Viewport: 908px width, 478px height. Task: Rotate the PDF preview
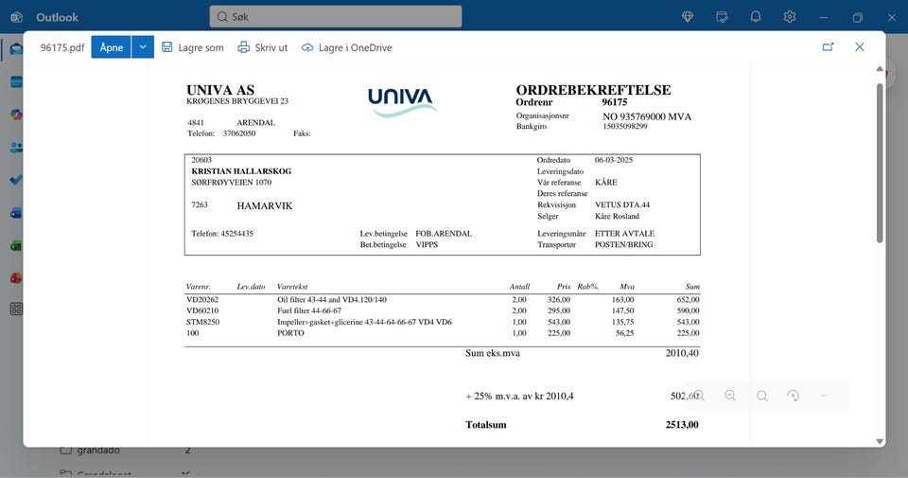(x=794, y=396)
